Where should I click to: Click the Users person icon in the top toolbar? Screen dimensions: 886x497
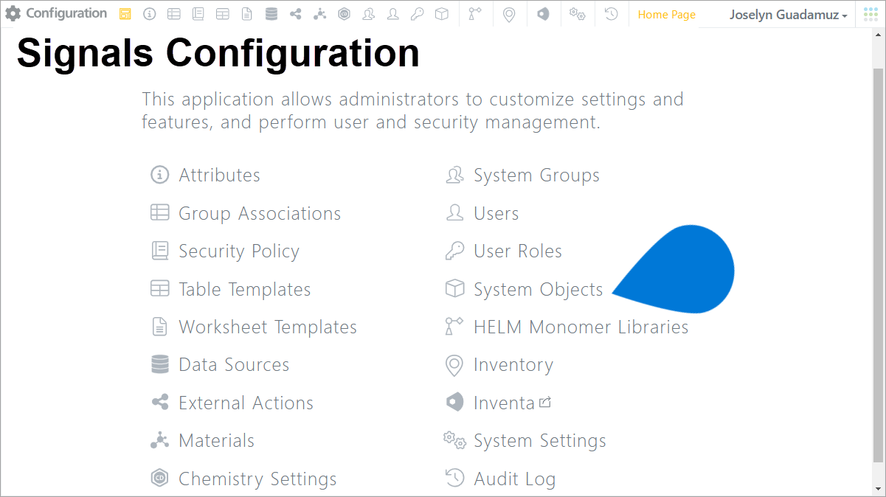[393, 14]
